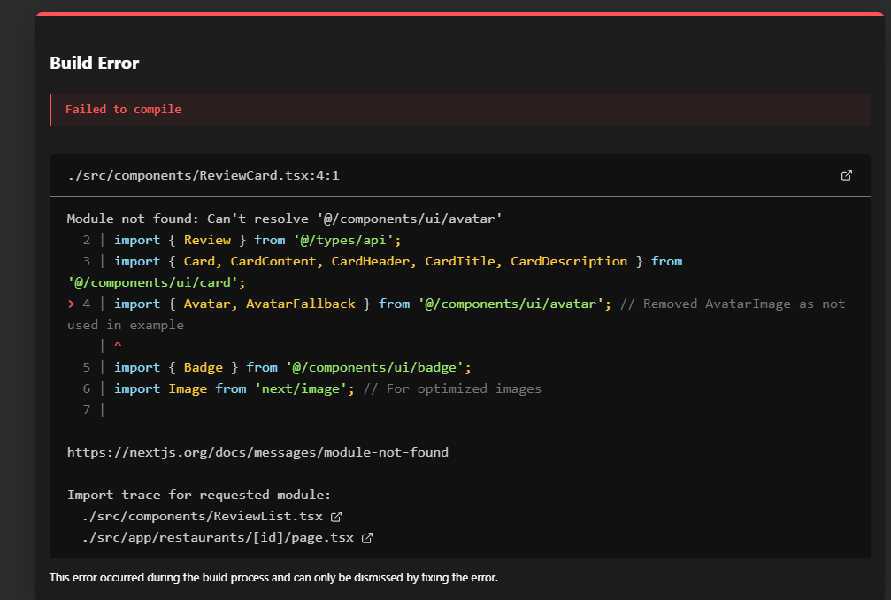The height and width of the screenshot is (600, 891).
Task: Click the "This error occurred during the build" note
Action: point(273,577)
